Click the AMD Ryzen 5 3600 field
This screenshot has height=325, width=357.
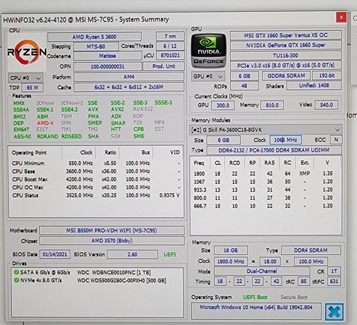click(94, 37)
